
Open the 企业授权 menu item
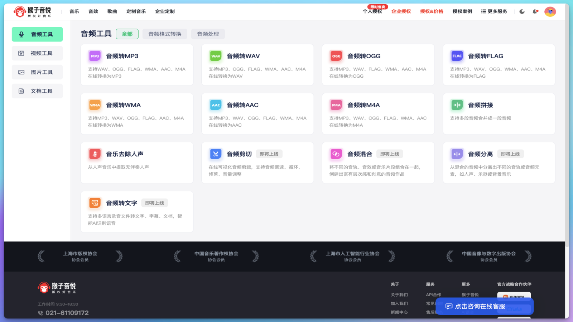[400, 11]
